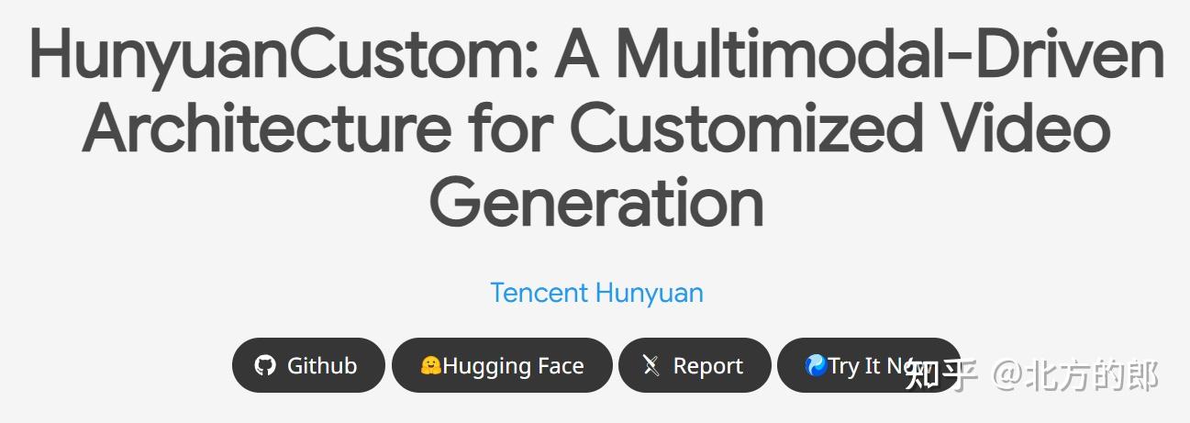Launch the Try It Now button

coord(869,365)
